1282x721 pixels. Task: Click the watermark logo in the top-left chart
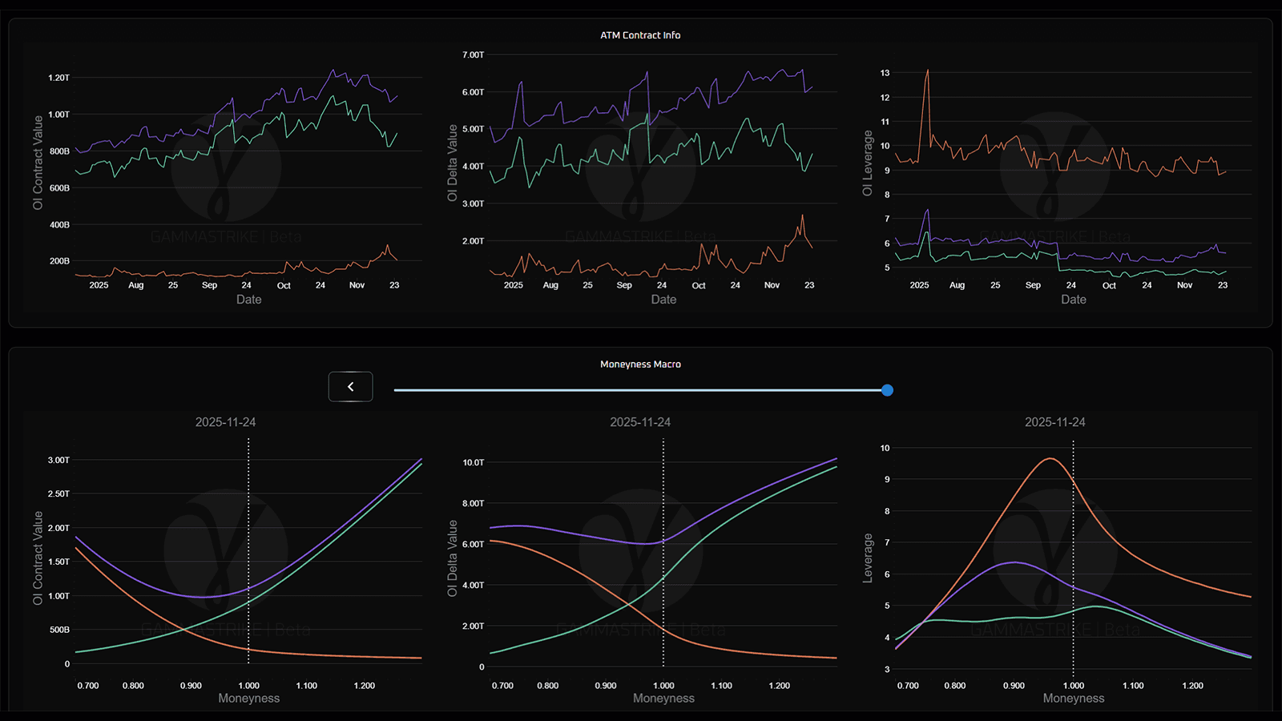coord(226,167)
